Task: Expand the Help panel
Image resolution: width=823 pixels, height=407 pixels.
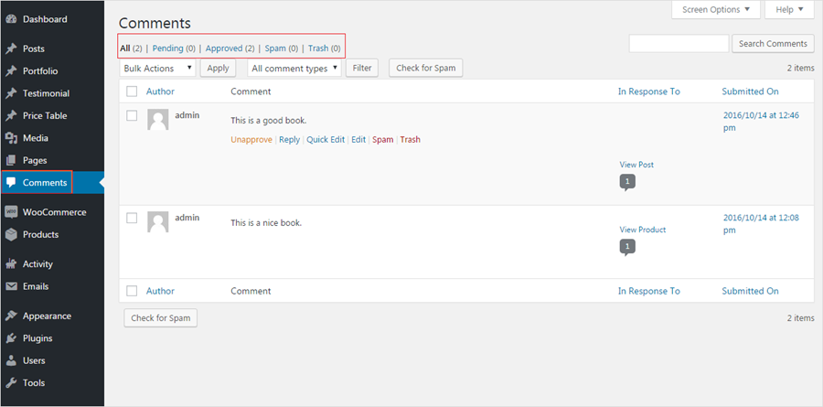Action: [x=789, y=9]
